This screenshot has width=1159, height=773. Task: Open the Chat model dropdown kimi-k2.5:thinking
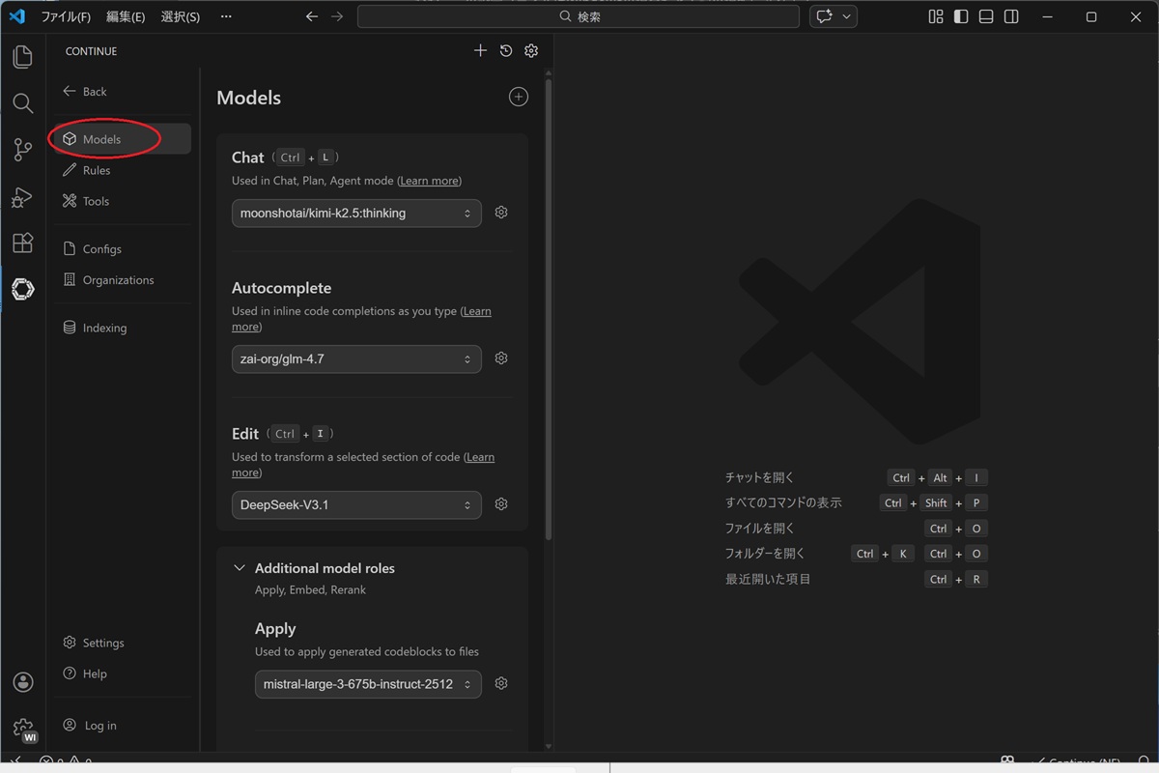point(356,214)
